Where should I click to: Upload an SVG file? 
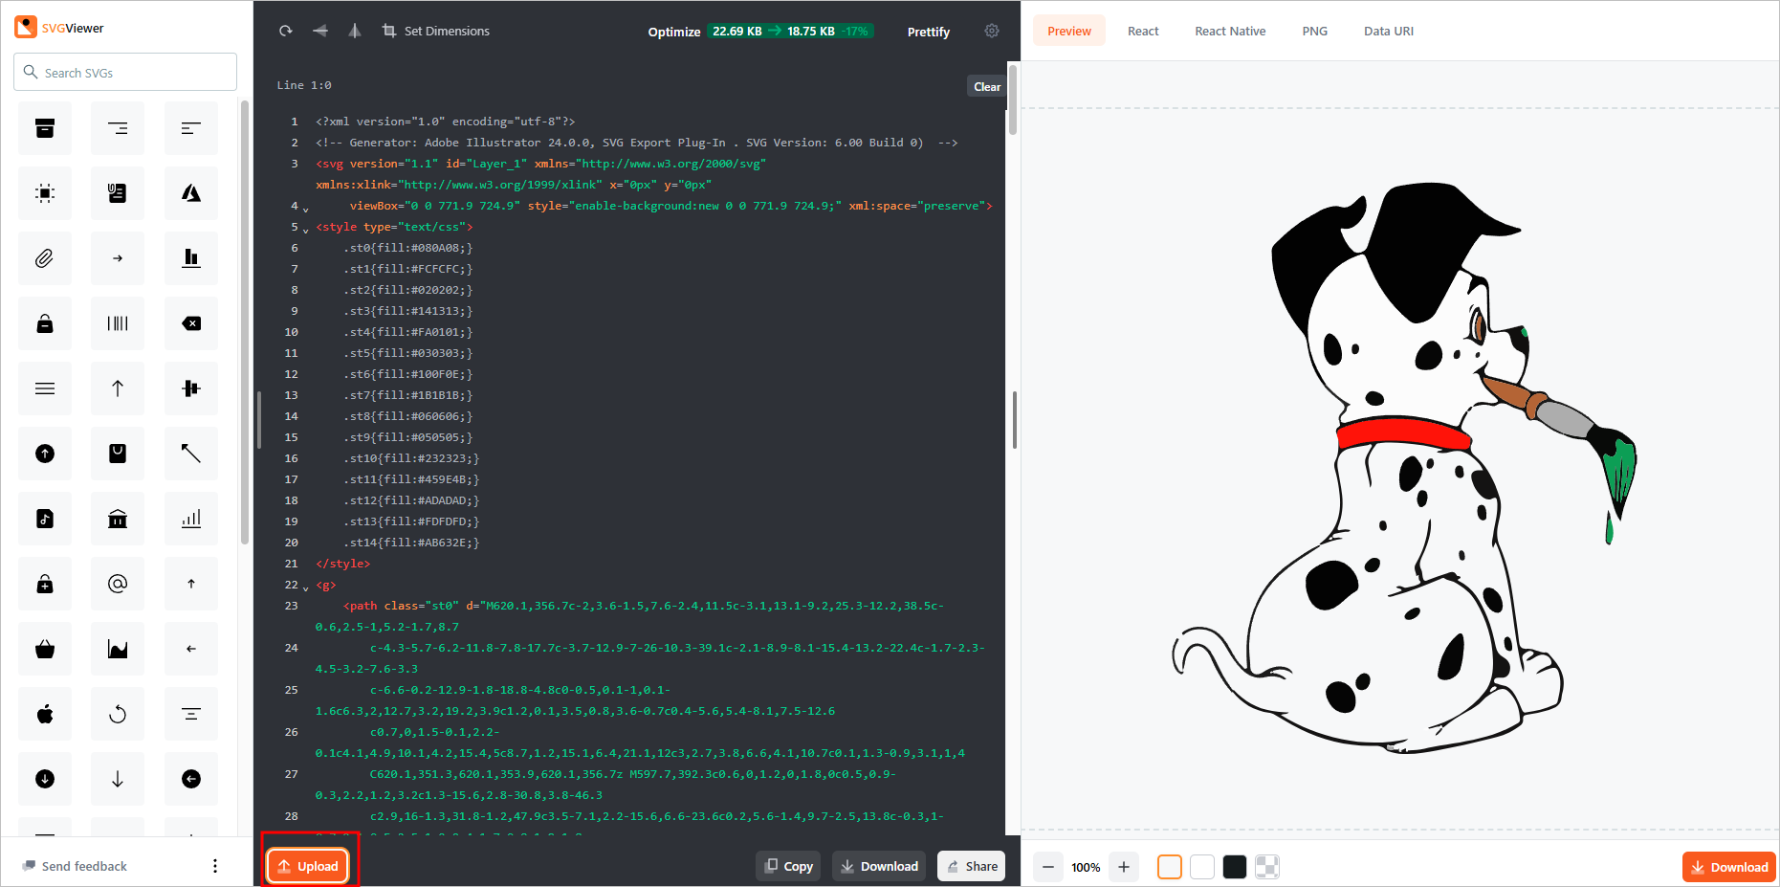click(308, 866)
